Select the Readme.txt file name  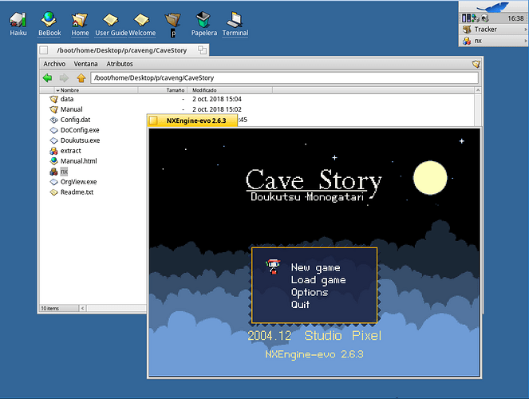pos(77,192)
